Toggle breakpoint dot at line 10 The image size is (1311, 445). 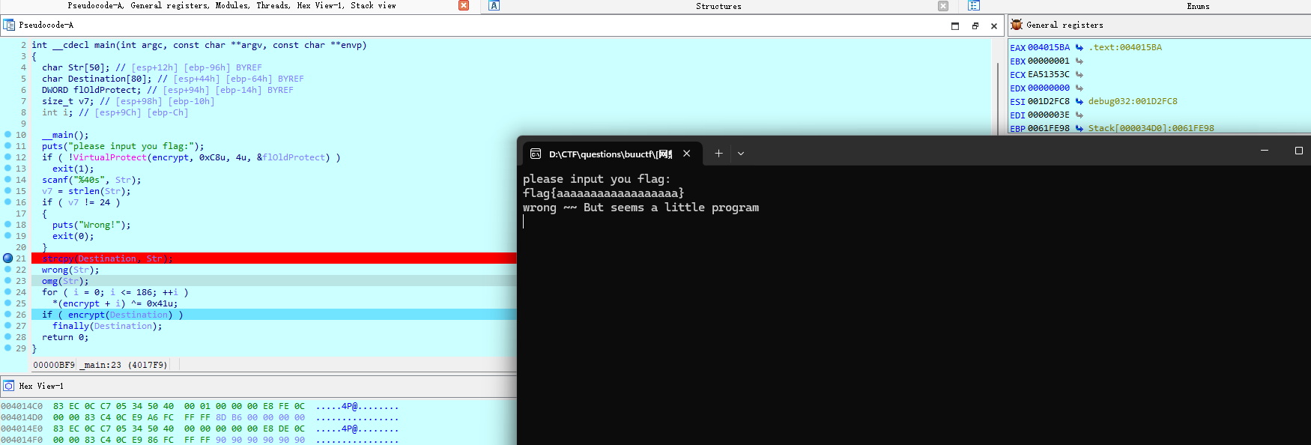tap(7, 135)
